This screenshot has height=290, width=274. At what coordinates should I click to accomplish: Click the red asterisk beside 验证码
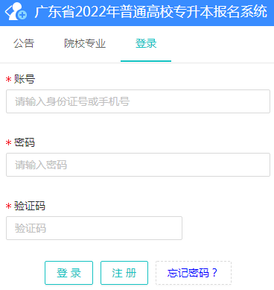click(x=9, y=207)
